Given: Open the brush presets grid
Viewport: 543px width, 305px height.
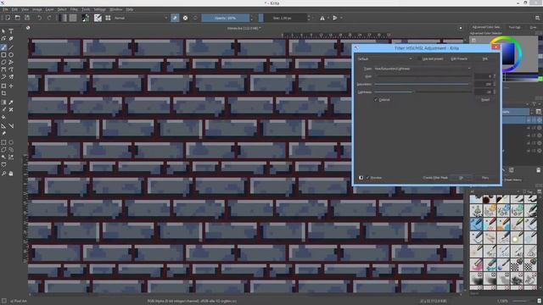Looking at the screenshot, I should [x=108, y=18].
